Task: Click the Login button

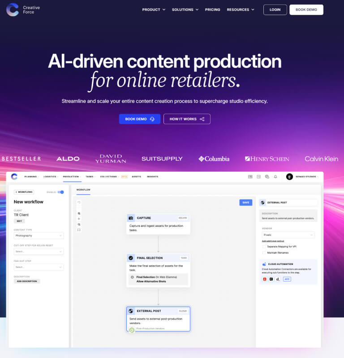Action: click(x=275, y=10)
